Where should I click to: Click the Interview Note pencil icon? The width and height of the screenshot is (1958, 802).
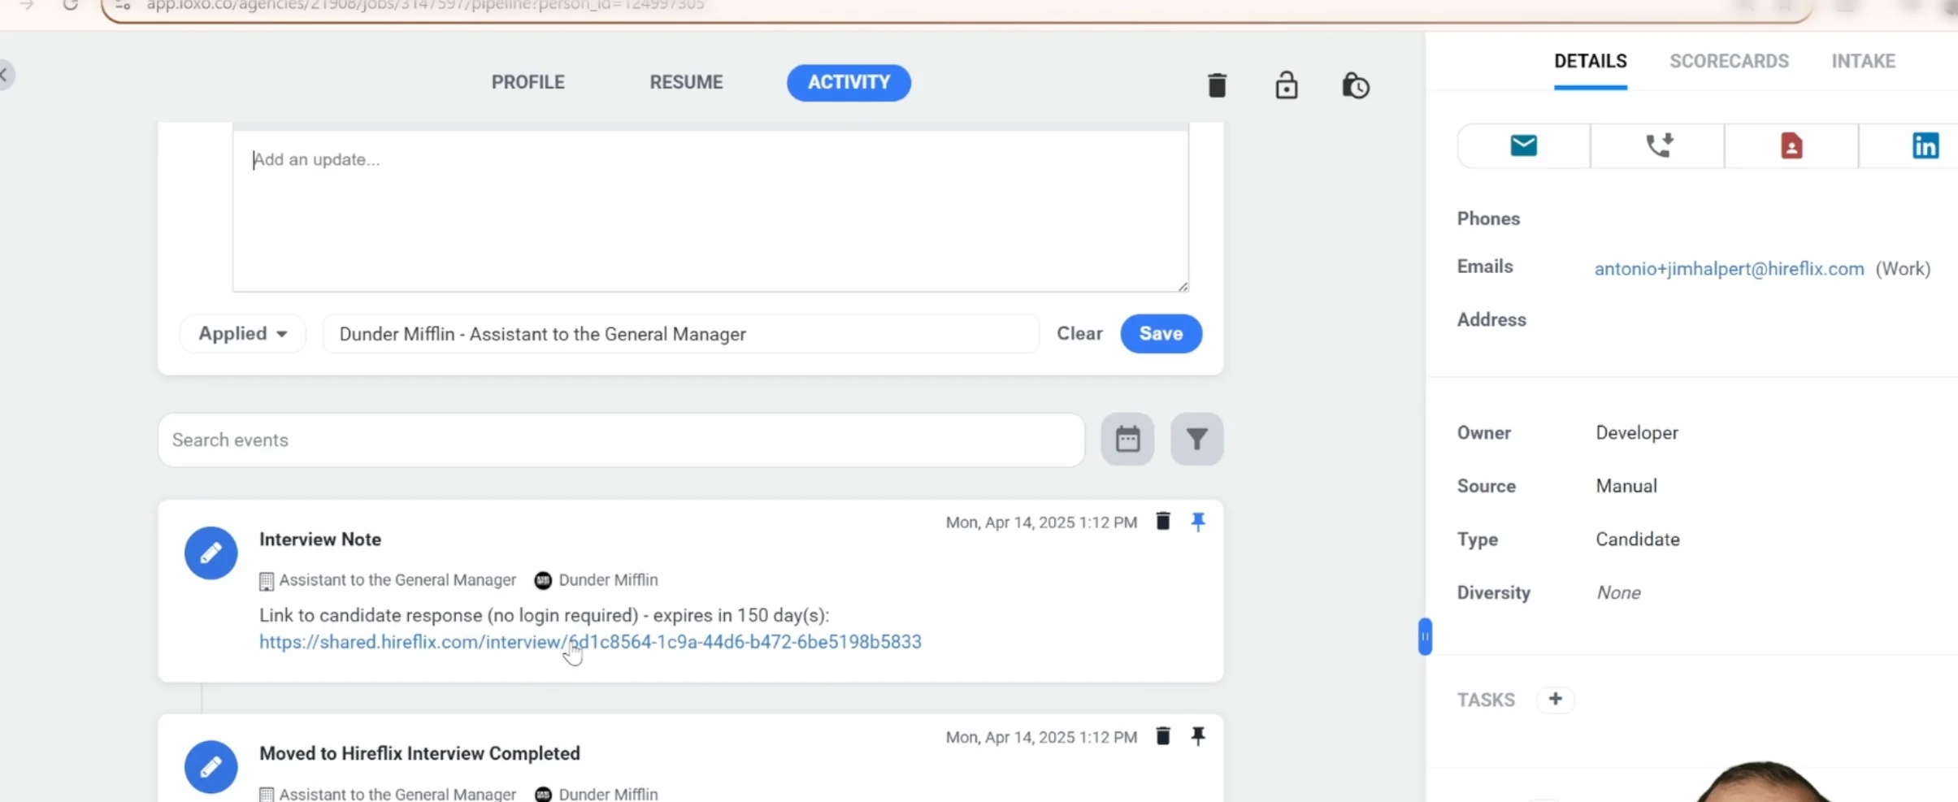(x=211, y=553)
